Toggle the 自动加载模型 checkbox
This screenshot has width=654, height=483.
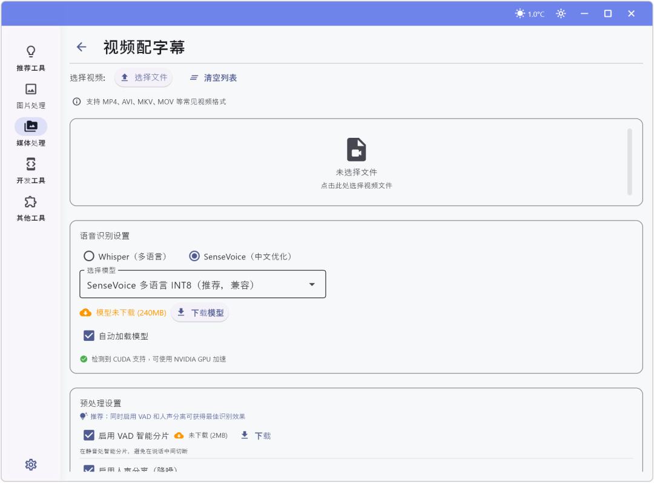[89, 336]
